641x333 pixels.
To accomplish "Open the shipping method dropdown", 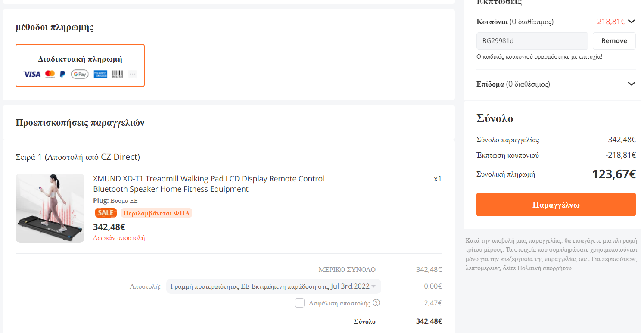I will (274, 286).
